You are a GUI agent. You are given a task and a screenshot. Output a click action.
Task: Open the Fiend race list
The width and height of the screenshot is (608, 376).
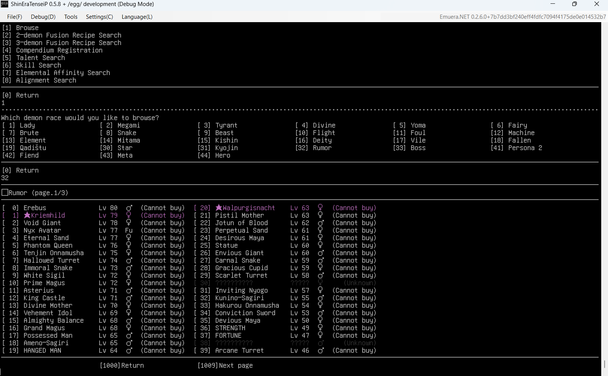(20, 155)
